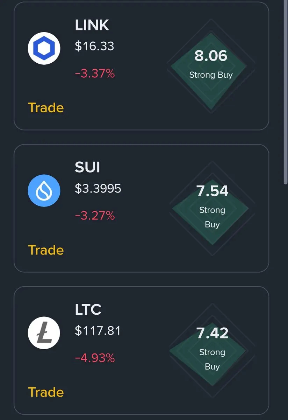Tap the Trade link for LTC

46,392
